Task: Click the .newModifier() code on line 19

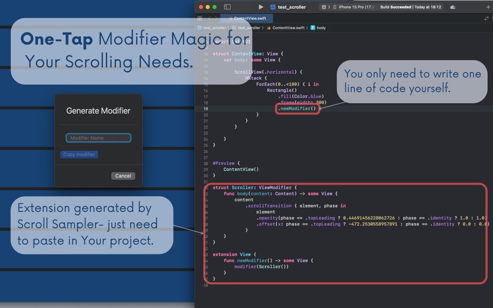Action: [x=297, y=108]
